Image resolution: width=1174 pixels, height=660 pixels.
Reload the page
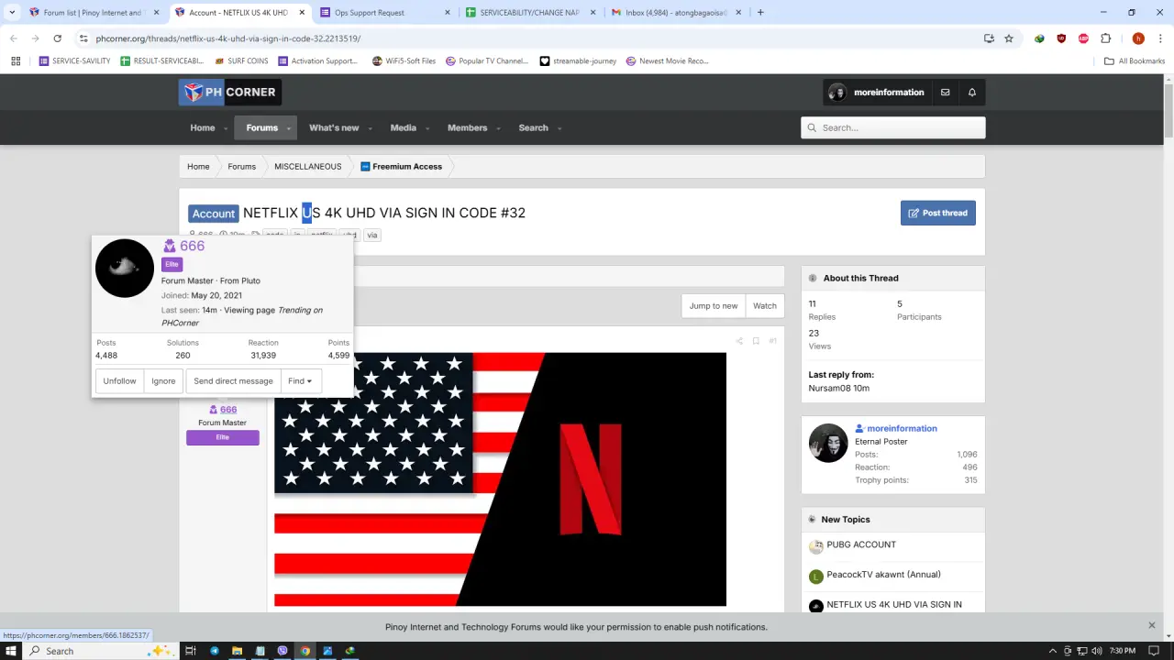[x=57, y=38]
